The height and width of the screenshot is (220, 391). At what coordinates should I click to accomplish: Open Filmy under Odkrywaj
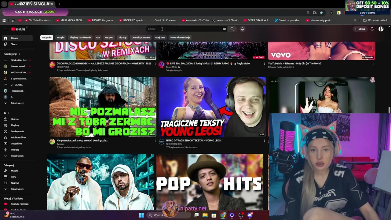18,177
